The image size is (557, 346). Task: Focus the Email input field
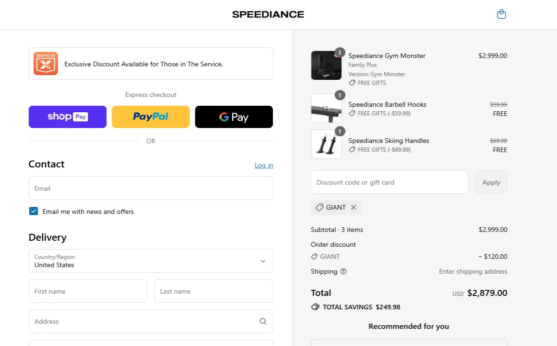pos(151,188)
